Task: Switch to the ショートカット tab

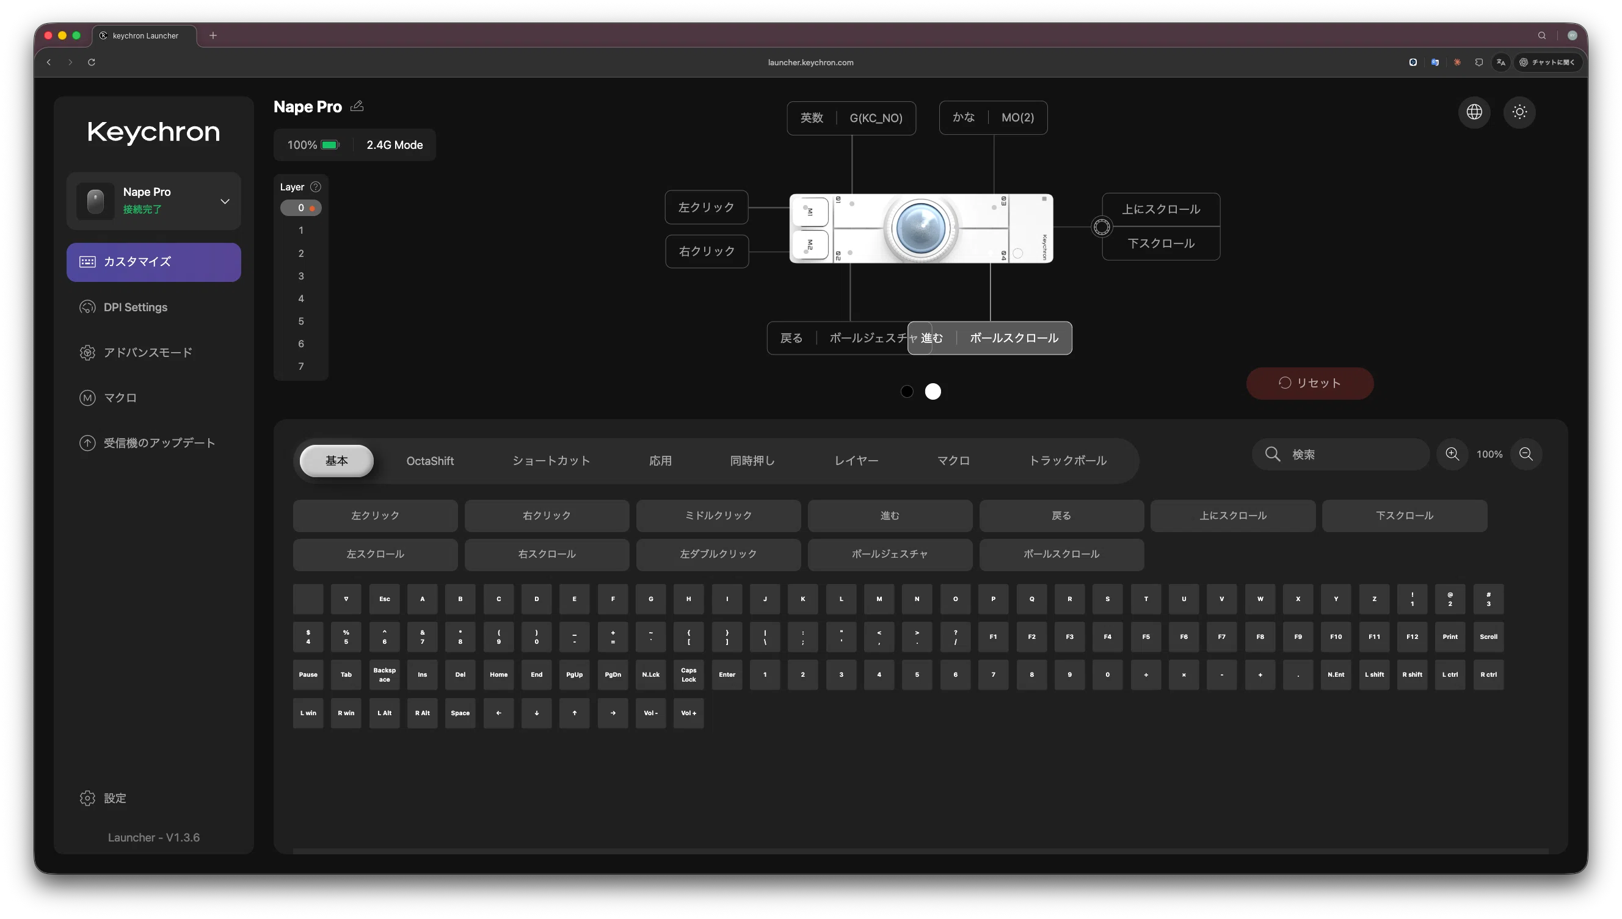Action: (551, 461)
